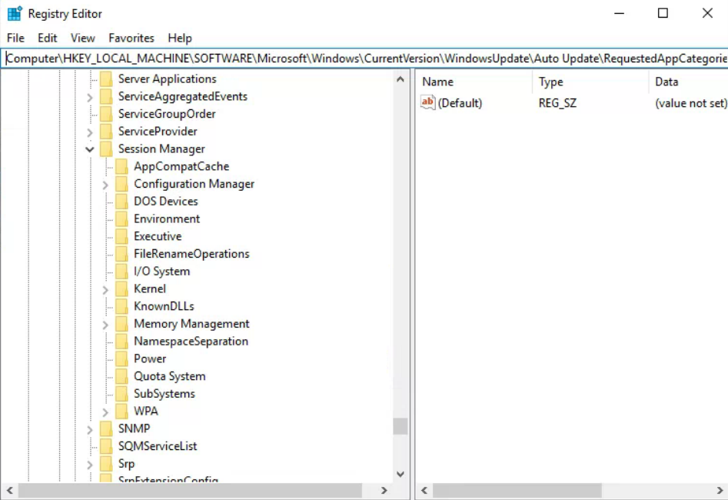Select the (Default) value name
This screenshot has height=500, width=728.
[460, 103]
